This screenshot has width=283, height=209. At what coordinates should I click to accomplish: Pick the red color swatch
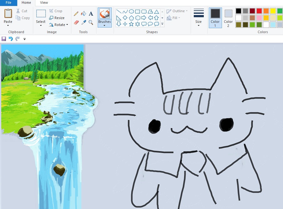[x=259, y=11]
